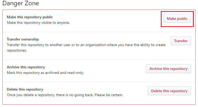Click 'Once you delete a repository' warning text
The image size is (198, 107).
(65, 95)
